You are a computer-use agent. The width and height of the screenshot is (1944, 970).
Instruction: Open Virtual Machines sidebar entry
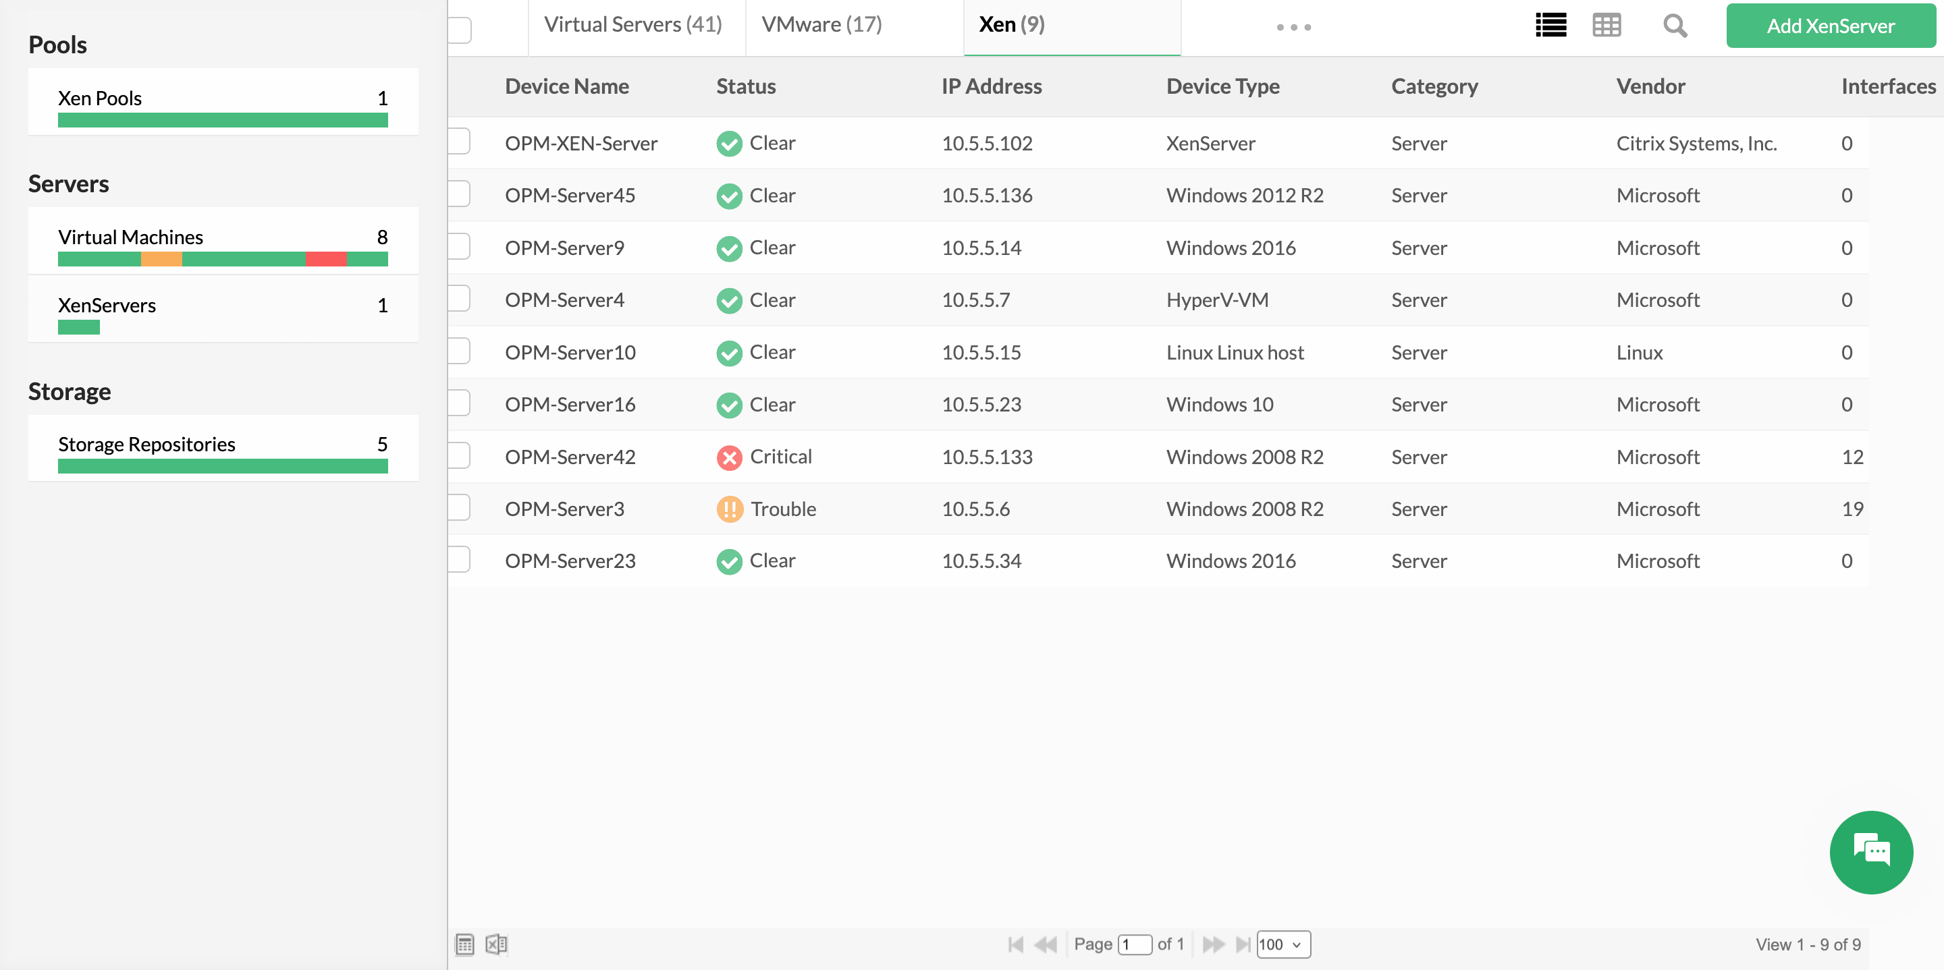[223, 241]
